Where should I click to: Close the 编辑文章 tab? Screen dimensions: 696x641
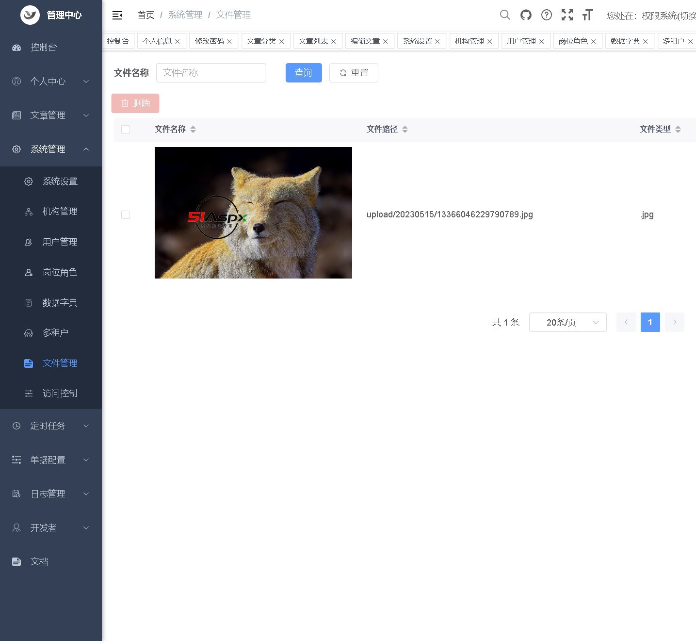pyautogui.click(x=386, y=42)
